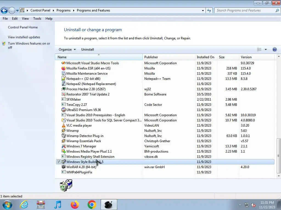Image resolution: width=281 pixels, height=210 pixels.
Task: Sort by the Publisher column header
Action: tap(169, 57)
